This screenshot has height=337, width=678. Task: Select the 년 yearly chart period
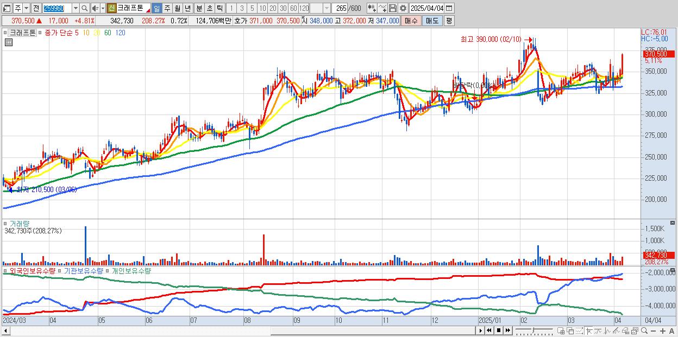[x=187, y=8]
